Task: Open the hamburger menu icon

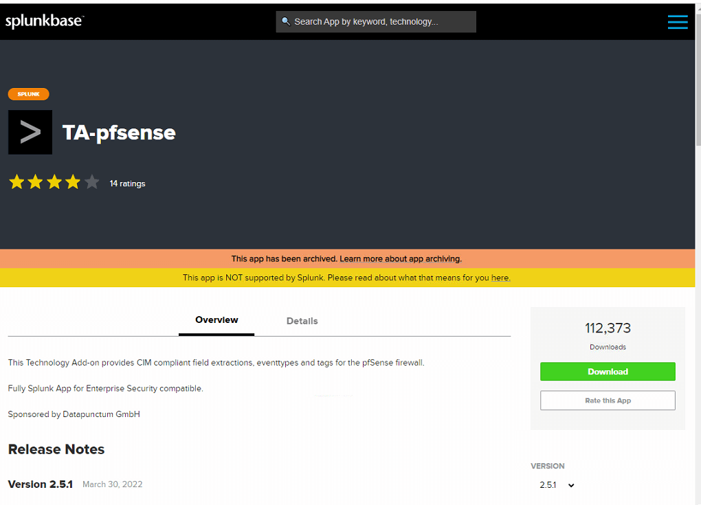Action: click(x=678, y=21)
